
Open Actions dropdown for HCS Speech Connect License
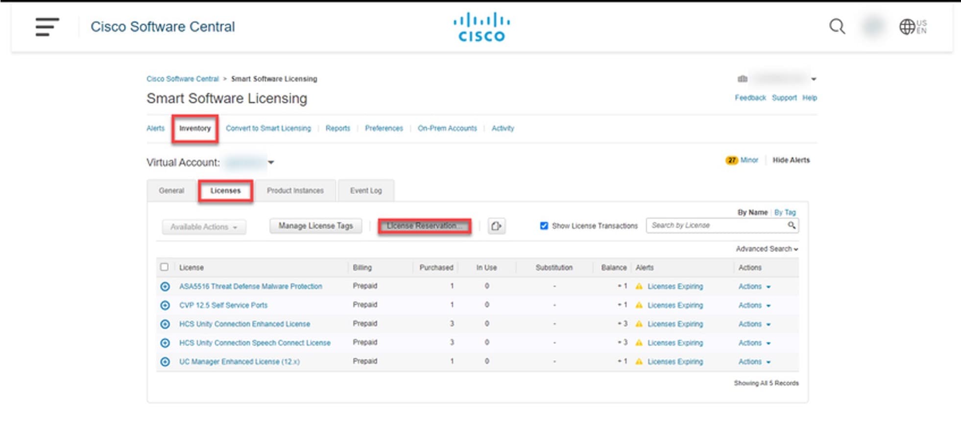point(754,343)
